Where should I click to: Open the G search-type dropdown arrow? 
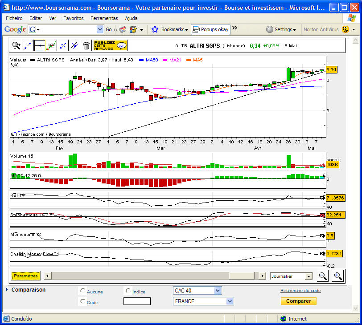(38, 30)
